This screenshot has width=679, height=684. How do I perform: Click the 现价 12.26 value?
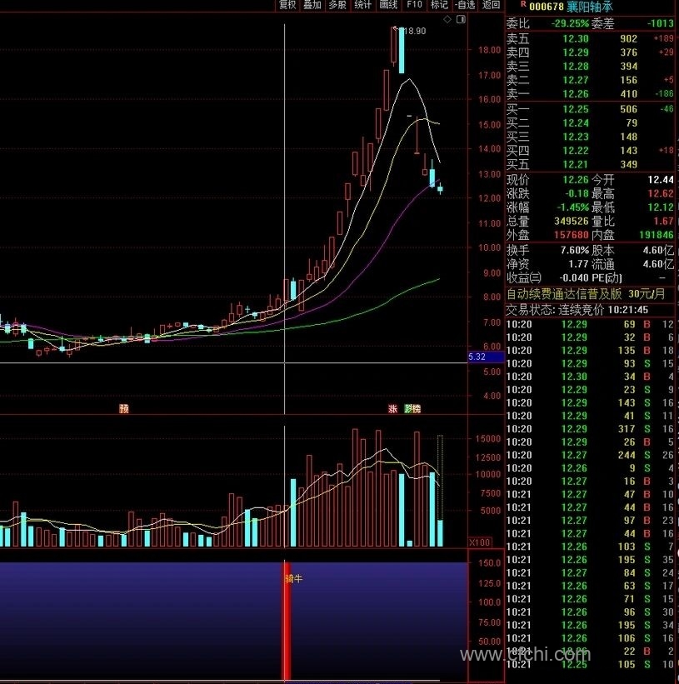pyautogui.click(x=575, y=180)
